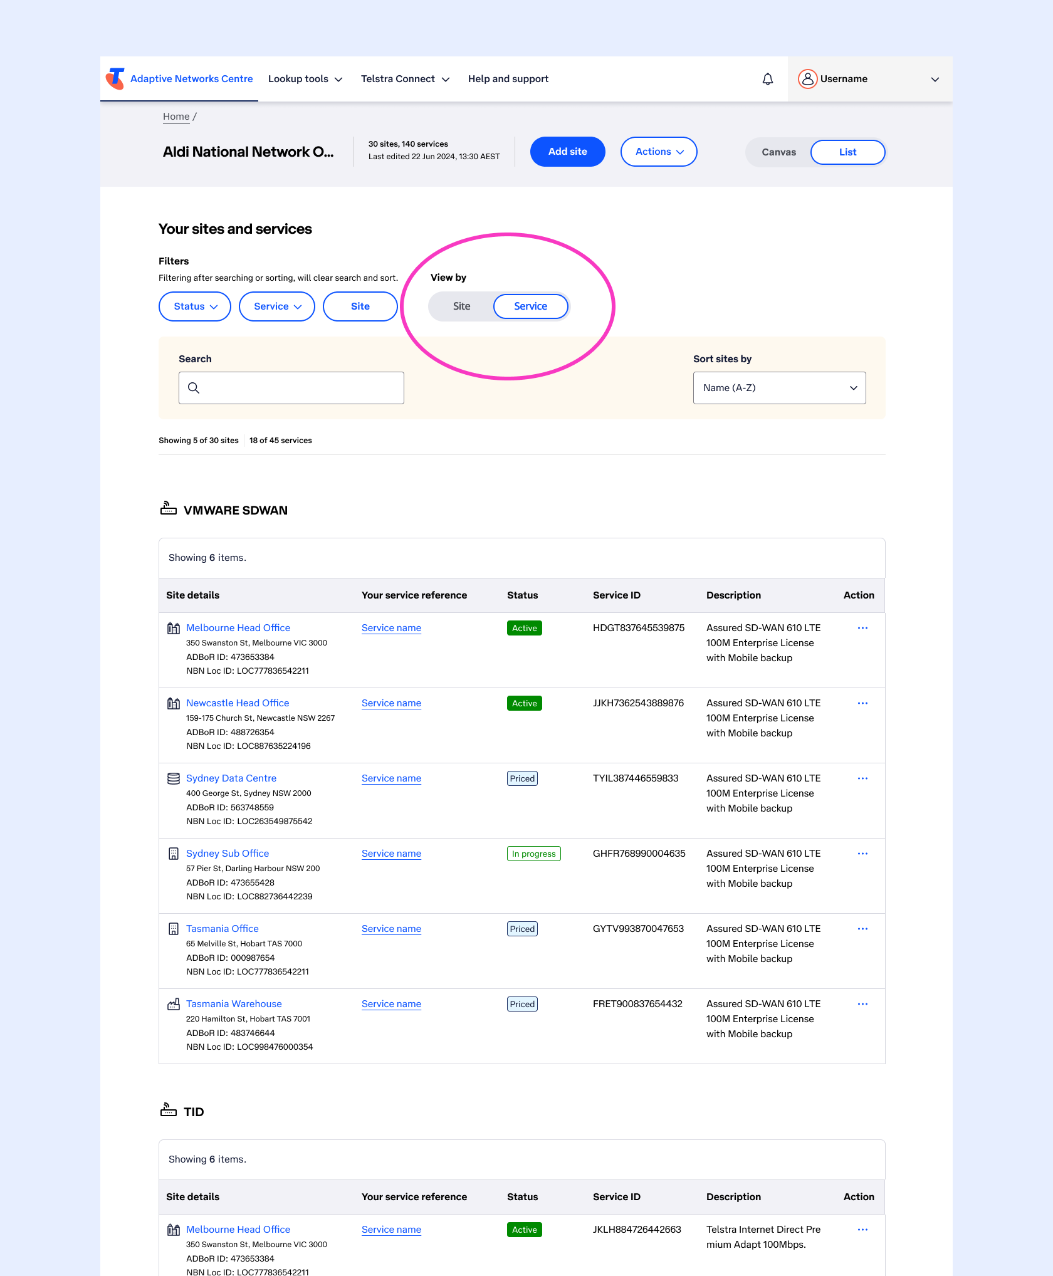Expand the Service filter dropdown
The image size is (1053, 1276).
[x=277, y=306]
